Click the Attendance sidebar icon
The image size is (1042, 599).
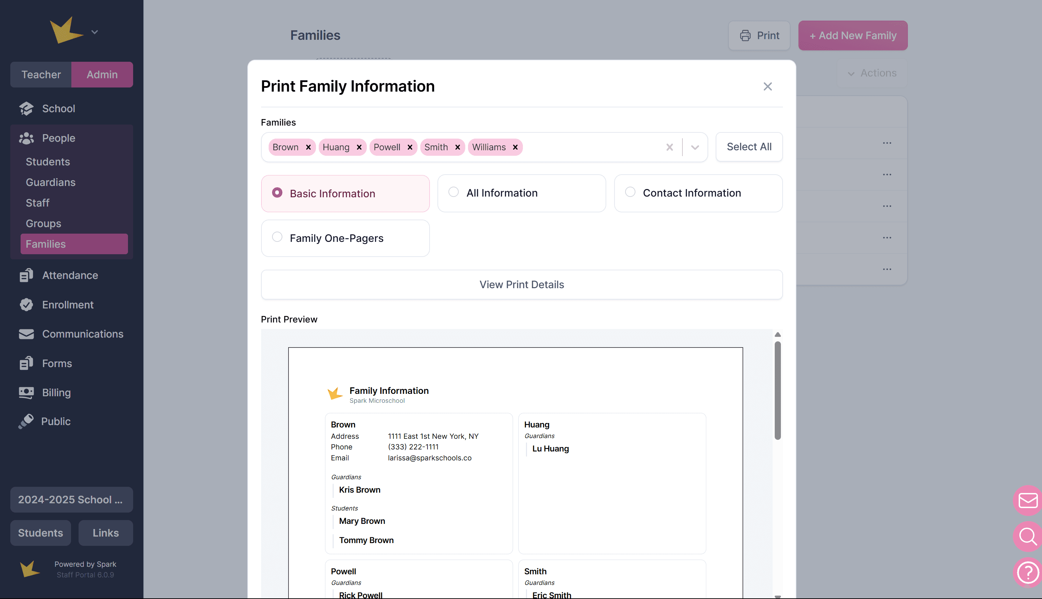[x=26, y=275]
